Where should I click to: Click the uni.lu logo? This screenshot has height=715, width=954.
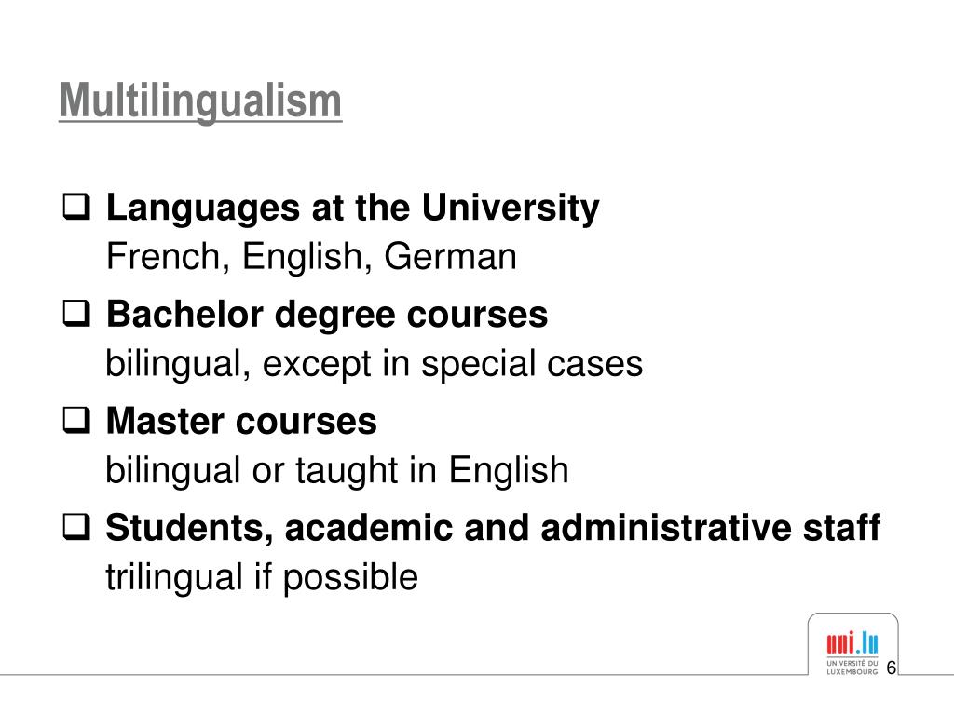click(852, 653)
